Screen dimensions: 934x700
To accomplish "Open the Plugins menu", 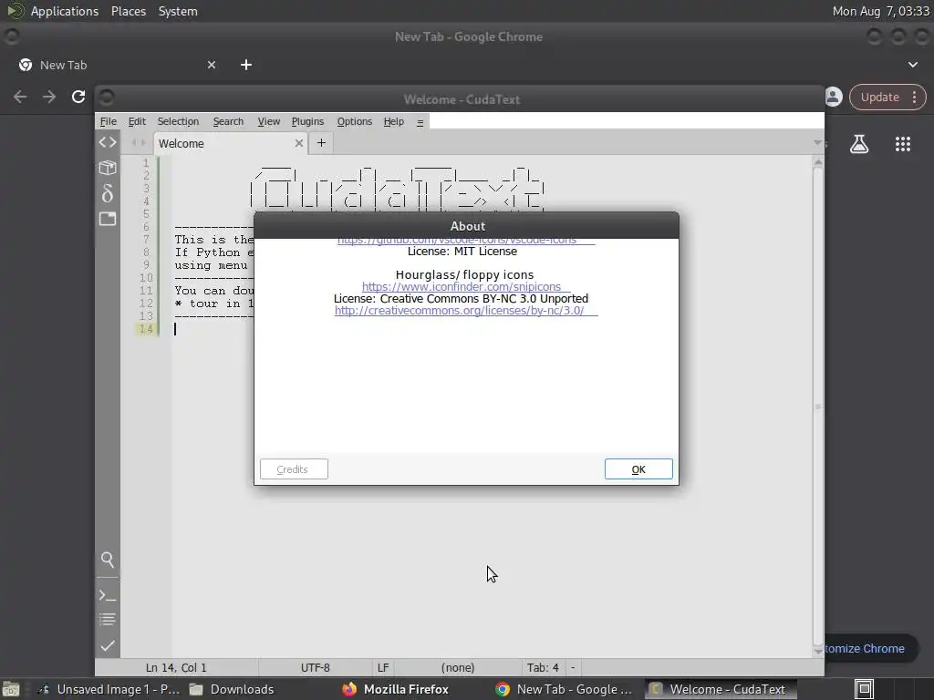I will tap(307, 121).
